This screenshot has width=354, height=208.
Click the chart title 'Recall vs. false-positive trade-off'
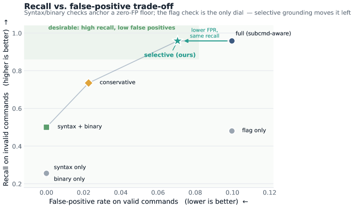(99, 6)
